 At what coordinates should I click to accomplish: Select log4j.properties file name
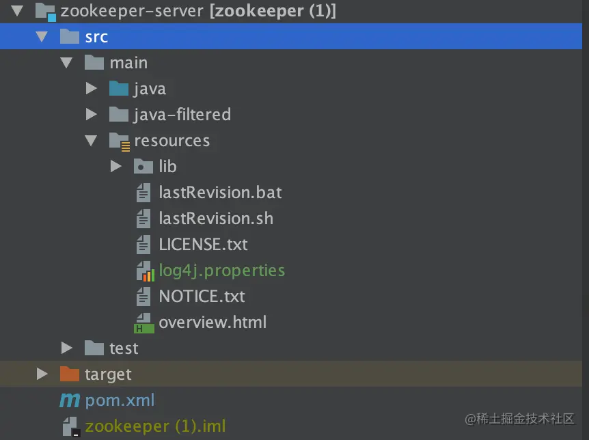pyautogui.click(x=221, y=271)
